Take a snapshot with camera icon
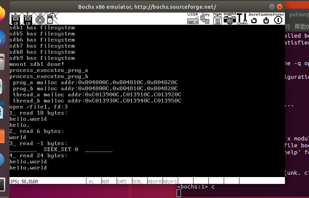309x198 pixels. pos(229,19)
